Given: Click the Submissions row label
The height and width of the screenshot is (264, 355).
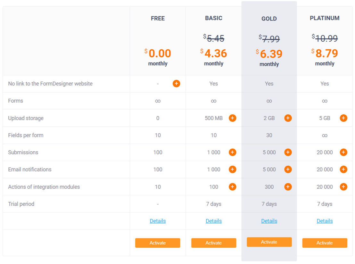Looking at the screenshot, I should click(23, 152).
